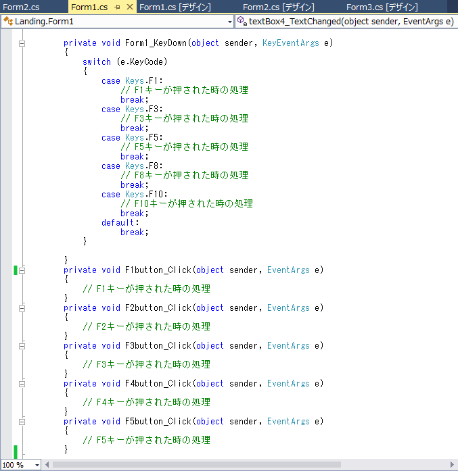
Task: Collapse the F1button_Click method
Action: 22,271
